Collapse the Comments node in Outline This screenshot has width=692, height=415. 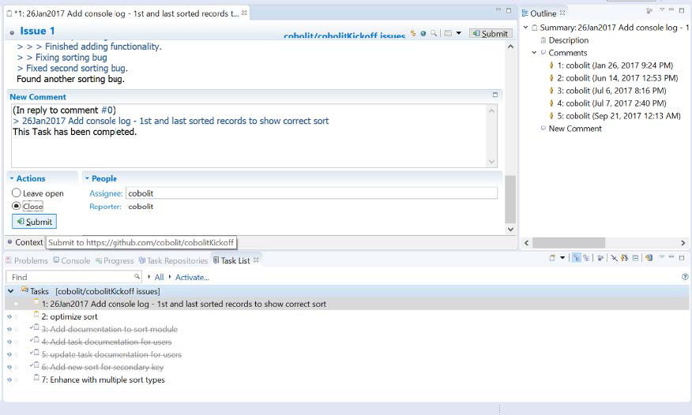(534, 52)
